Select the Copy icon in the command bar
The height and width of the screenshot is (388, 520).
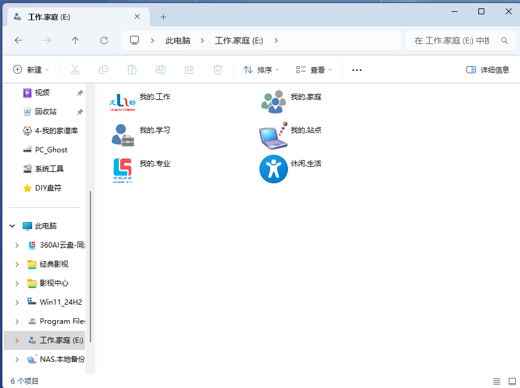[103, 70]
